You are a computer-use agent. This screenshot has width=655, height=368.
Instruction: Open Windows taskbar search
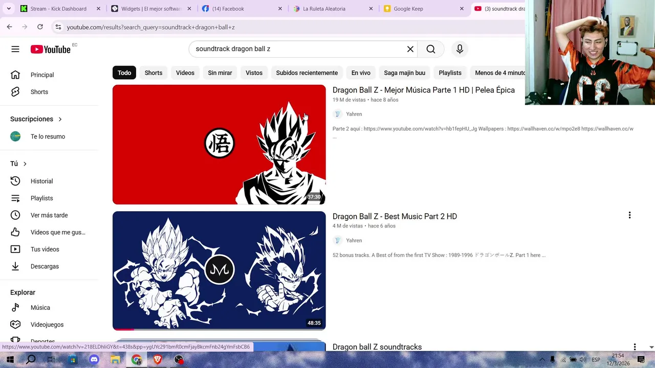31,360
